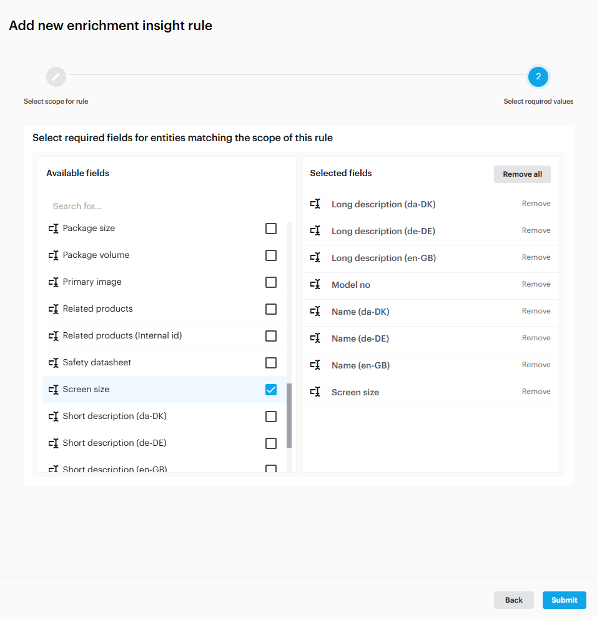
Task: Go Back to previous step
Action: [513, 600]
